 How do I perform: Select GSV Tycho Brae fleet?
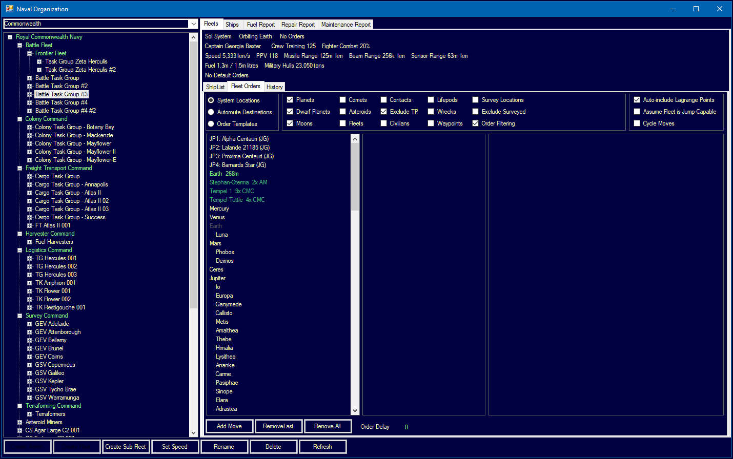click(55, 389)
